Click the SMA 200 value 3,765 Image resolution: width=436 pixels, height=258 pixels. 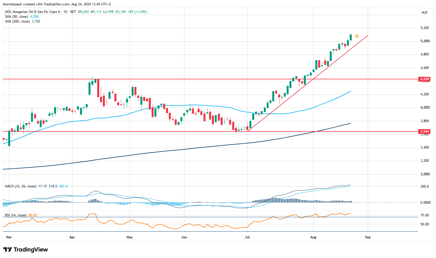pos(36,21)
